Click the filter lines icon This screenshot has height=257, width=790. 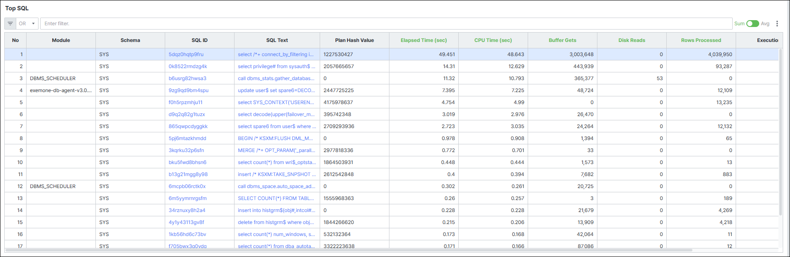[10, 24]
